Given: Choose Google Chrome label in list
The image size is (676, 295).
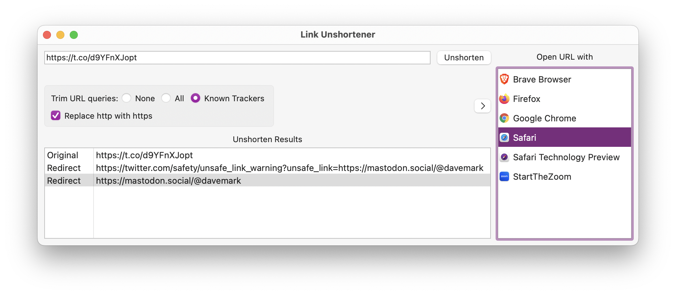Looking at the screenshot, I should click(x=544, y=118).
